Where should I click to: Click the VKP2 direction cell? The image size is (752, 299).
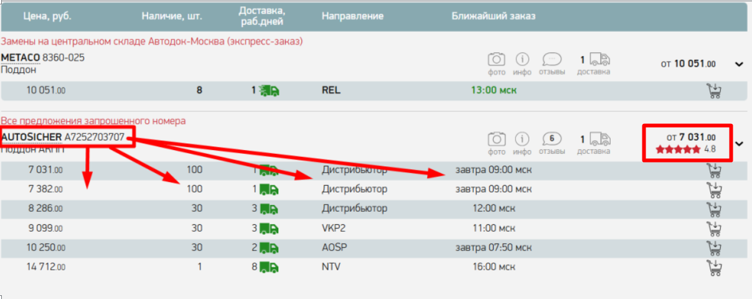click(334, 228)
